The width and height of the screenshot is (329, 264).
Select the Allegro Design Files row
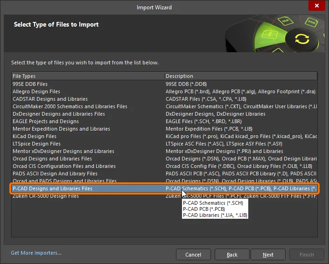164,91
